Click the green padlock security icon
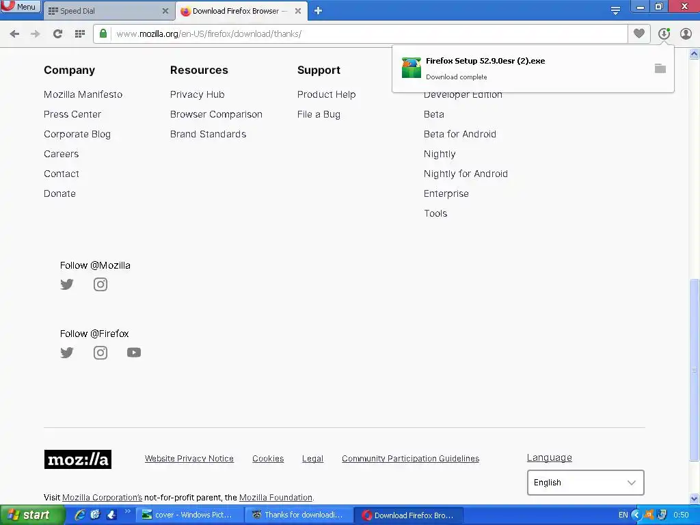This screenshot has width=700, height=525. (x=103, y=33)
